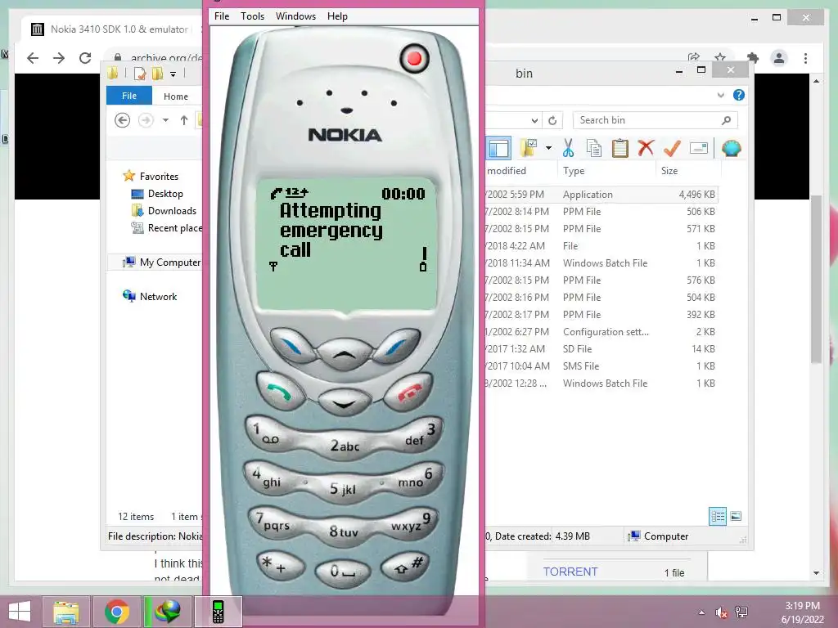The width and height of the screenshot is (838, 628).
Task: Refresh the bin folder address bar
Action: pos(552,120)
